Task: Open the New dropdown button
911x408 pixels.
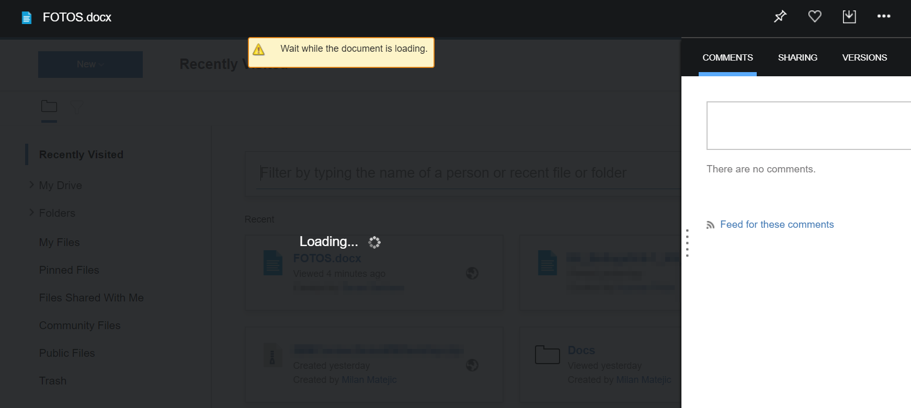Action: pyautogui.click(x=90, y=64)
